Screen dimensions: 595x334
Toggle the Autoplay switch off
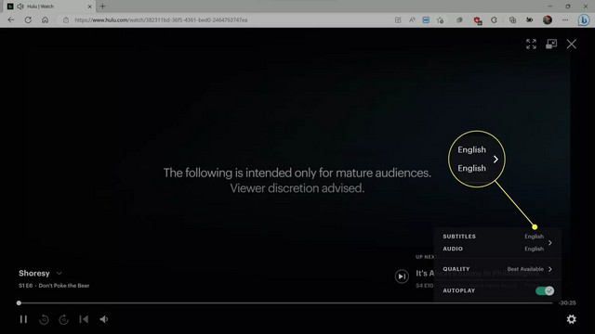pyautogui.click(x=545, y=290)
